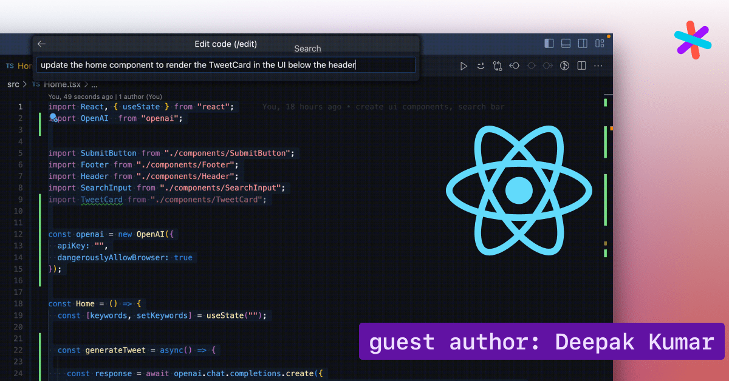Toggle the secondary side bar layout icon
This screenshot has height=381, width=729.
tap(583, 43)
